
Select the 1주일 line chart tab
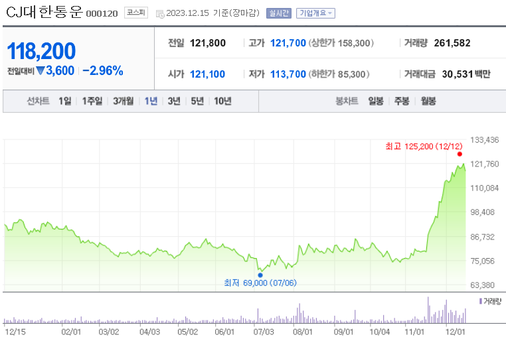pos(92,102)
